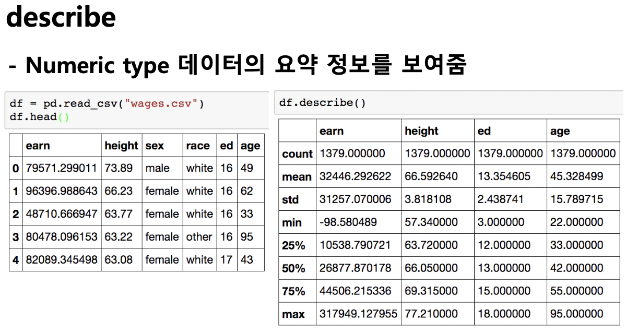
Task: Click the age value 95 in row 3
Action: 247,237
